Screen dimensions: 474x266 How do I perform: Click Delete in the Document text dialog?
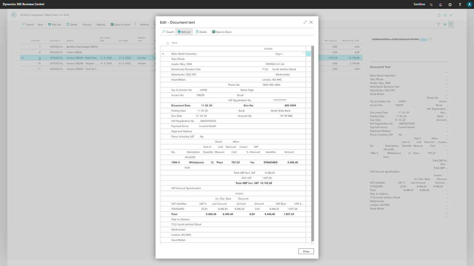point(201,32)
